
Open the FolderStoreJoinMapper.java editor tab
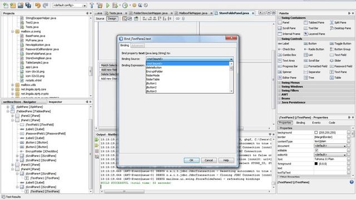pyautogui.click(x=151, y=13)
